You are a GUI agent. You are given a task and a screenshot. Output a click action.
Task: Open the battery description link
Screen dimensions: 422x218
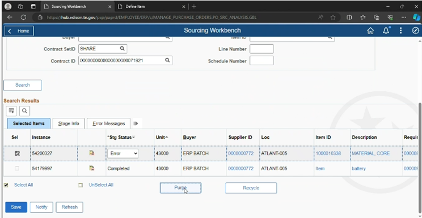(x=358, y=168)
